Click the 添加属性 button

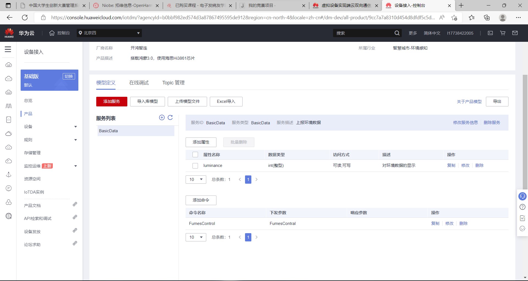point(201,142)
